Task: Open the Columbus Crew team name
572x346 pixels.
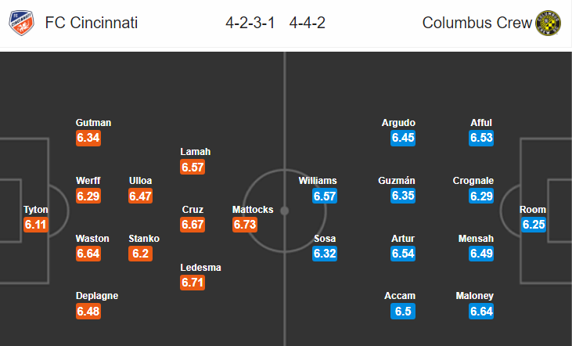Action: [x=477, y=23]
